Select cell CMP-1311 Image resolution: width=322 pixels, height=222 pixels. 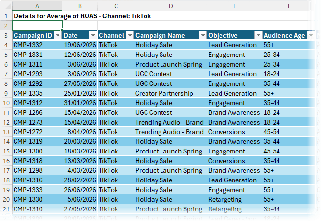37,64
